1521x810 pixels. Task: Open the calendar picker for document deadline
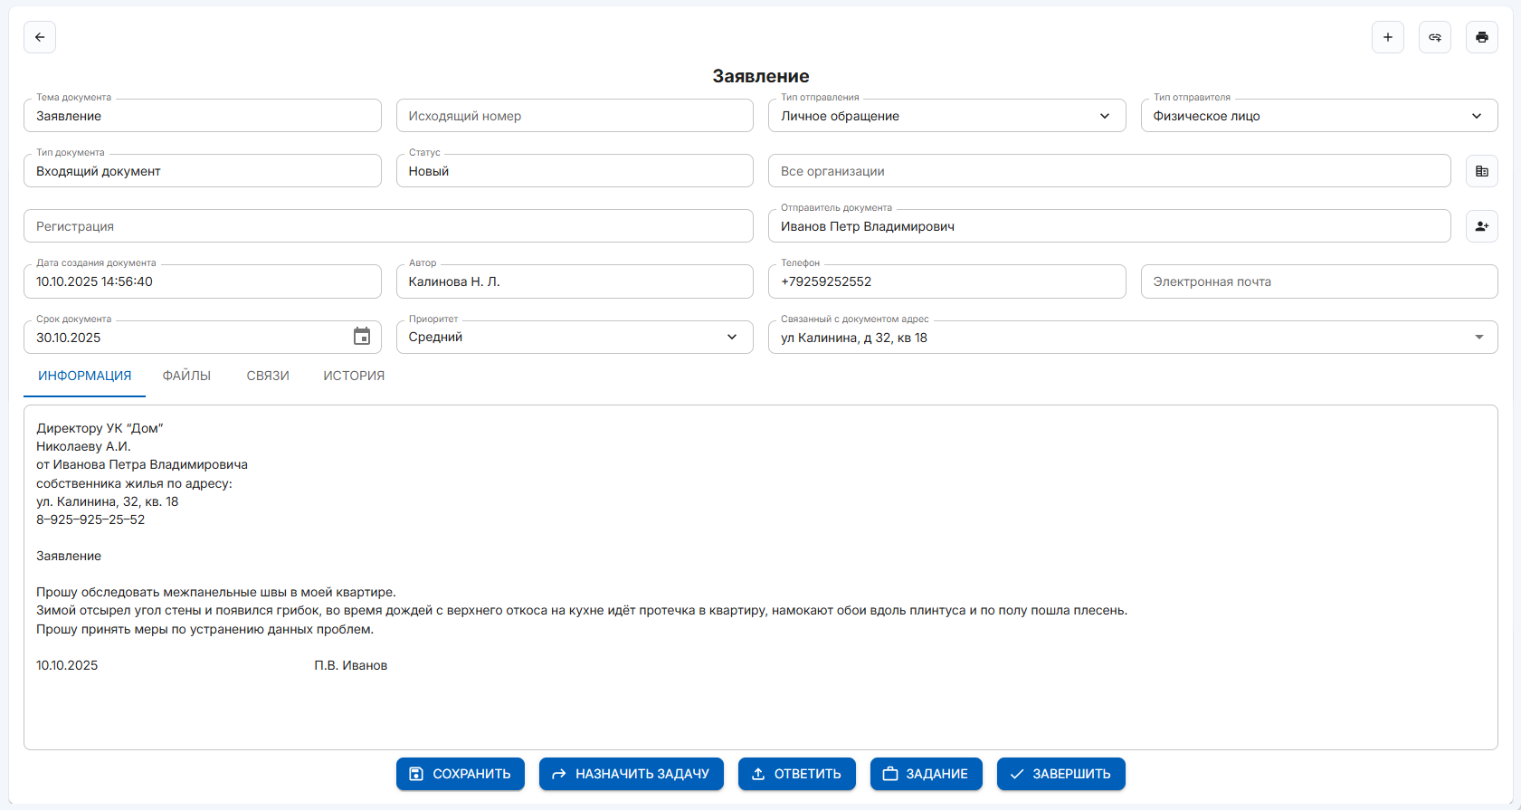[362, 337]
